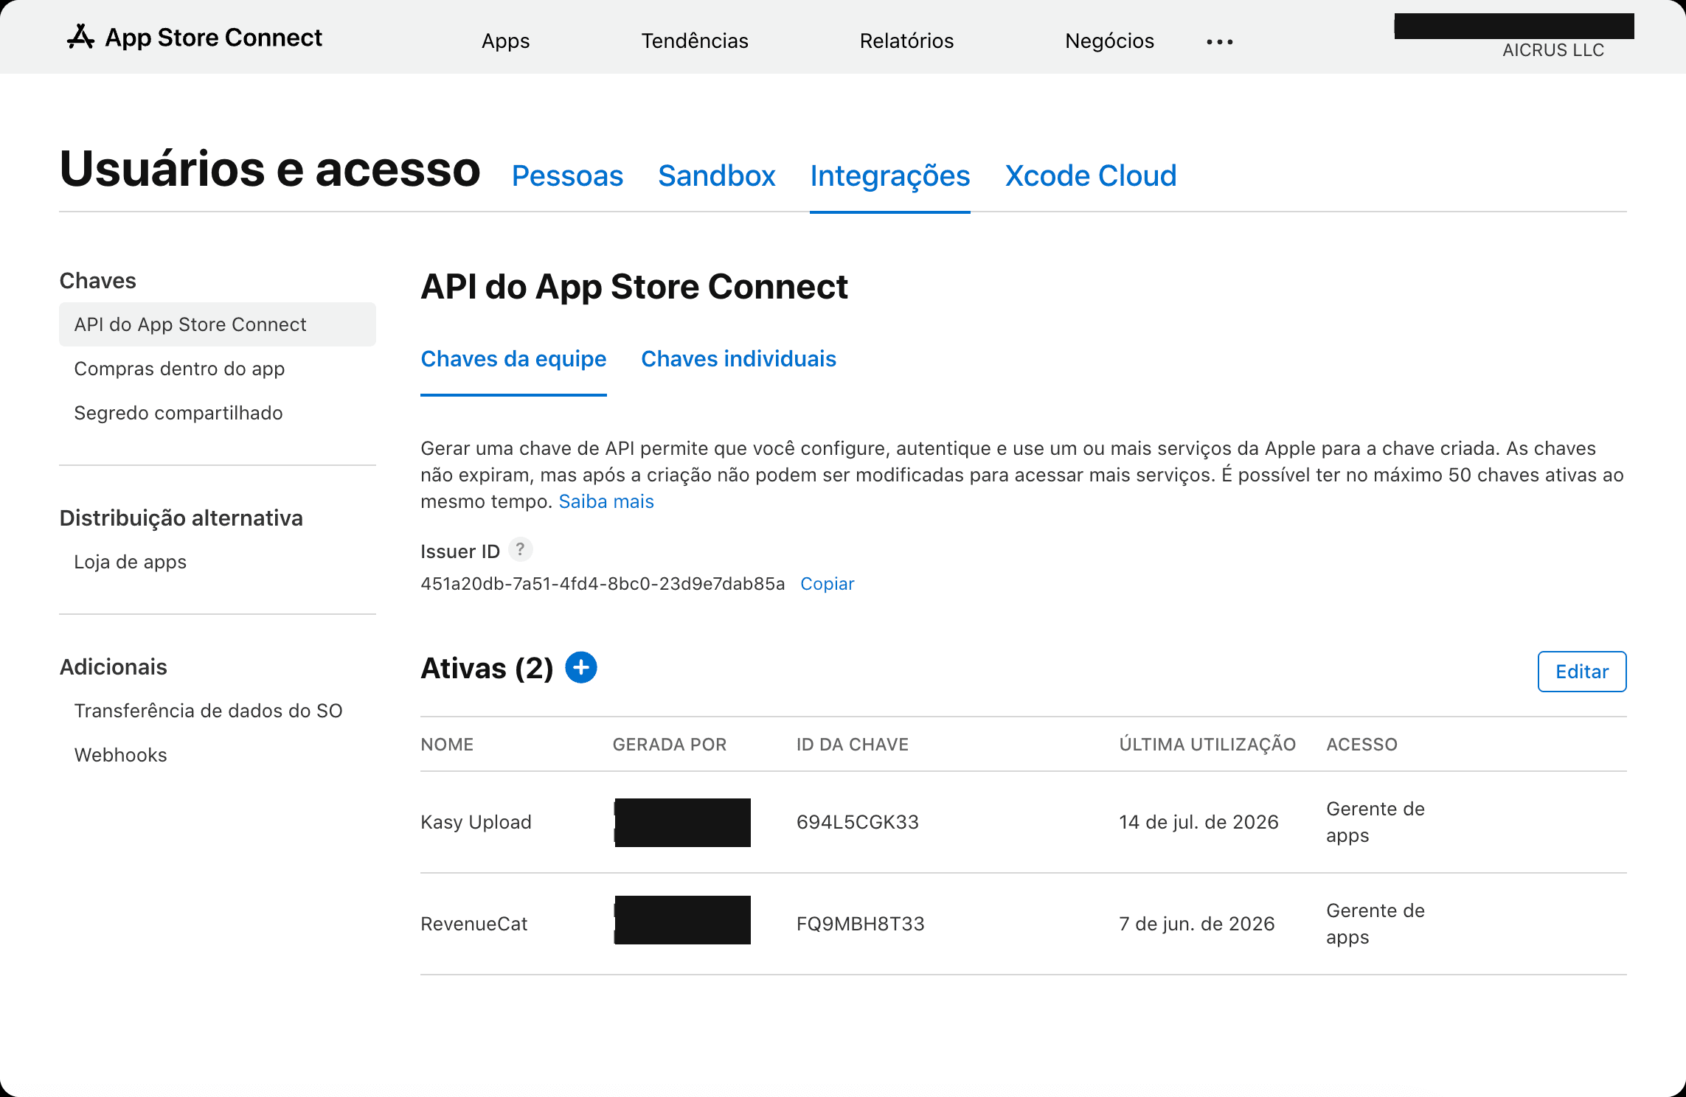
Task: Open Transferência de dados do SO
Action: [208, 711]
